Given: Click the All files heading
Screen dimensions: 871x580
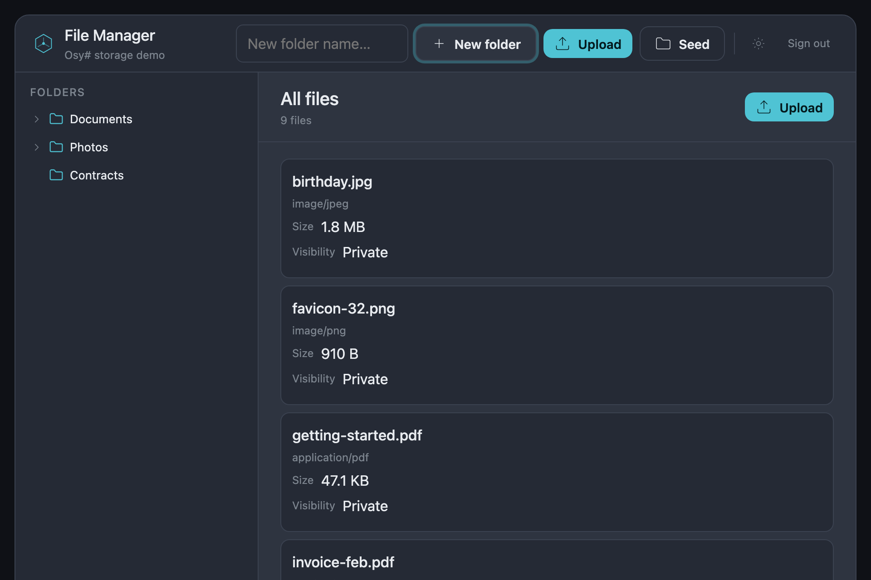Looking at the screenshot, I should click(x=309, y=99).
